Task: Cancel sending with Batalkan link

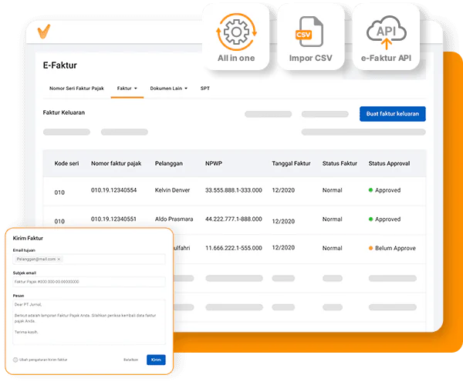Action: click(131, 360)
